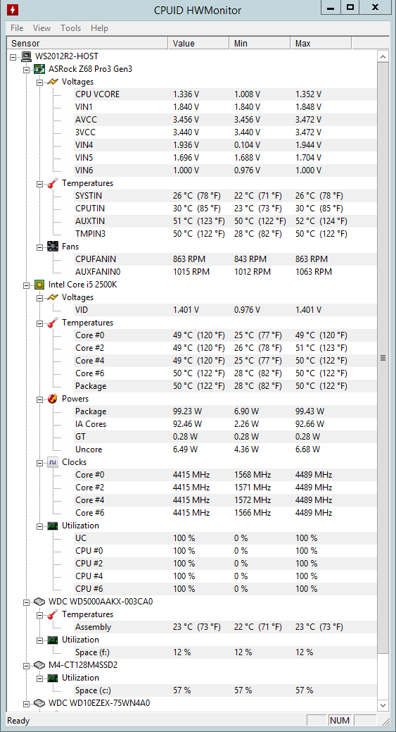The image size is (396, 732).
Task: Click the HWMonitor lightning app icon in title bar
Action: click(x=13, y=8)
